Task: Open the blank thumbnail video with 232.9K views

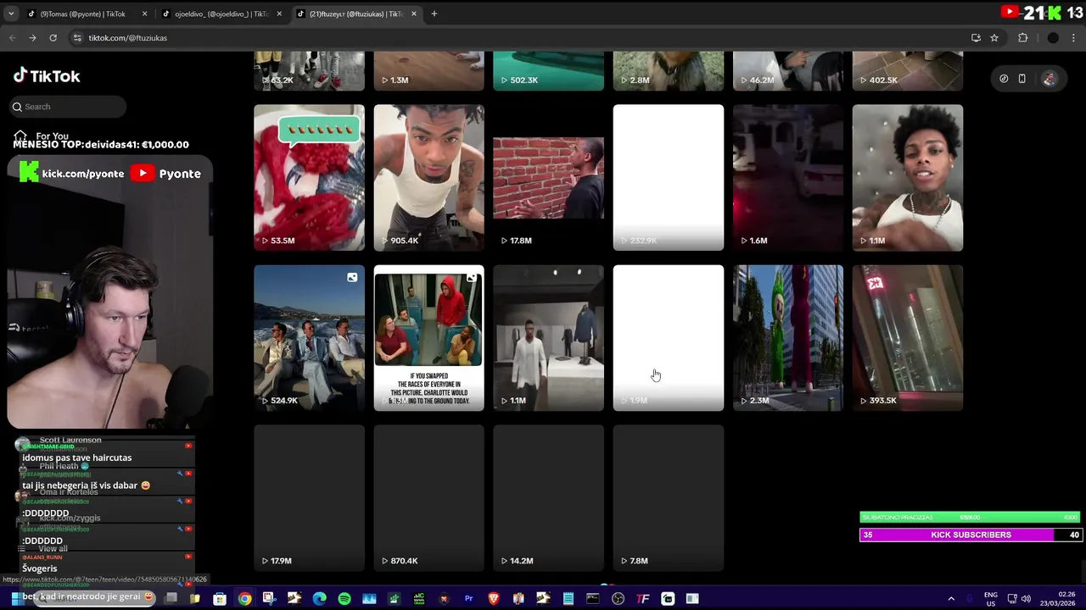Action: tap(668, 177)
